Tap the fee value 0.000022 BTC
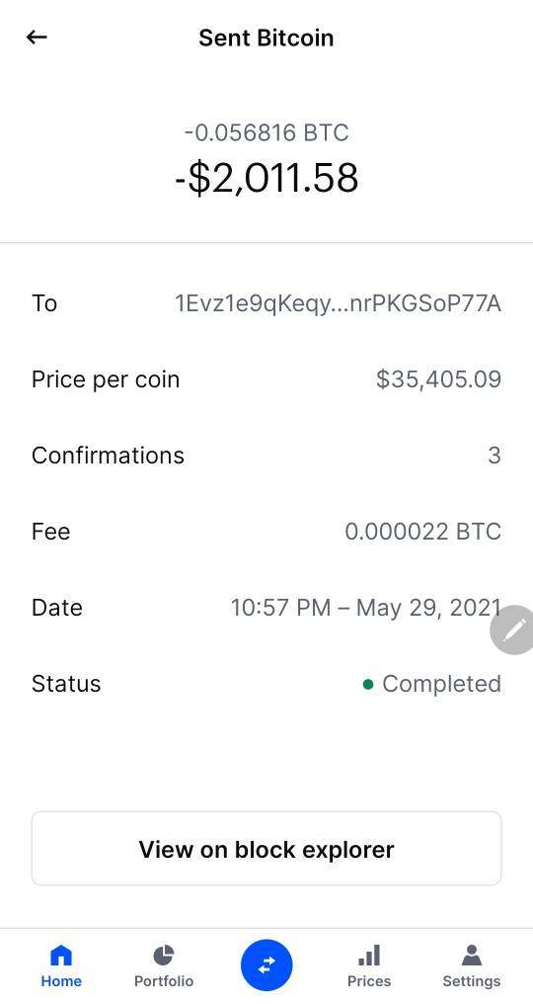533x1004 pixels. [x=422, y=532]
